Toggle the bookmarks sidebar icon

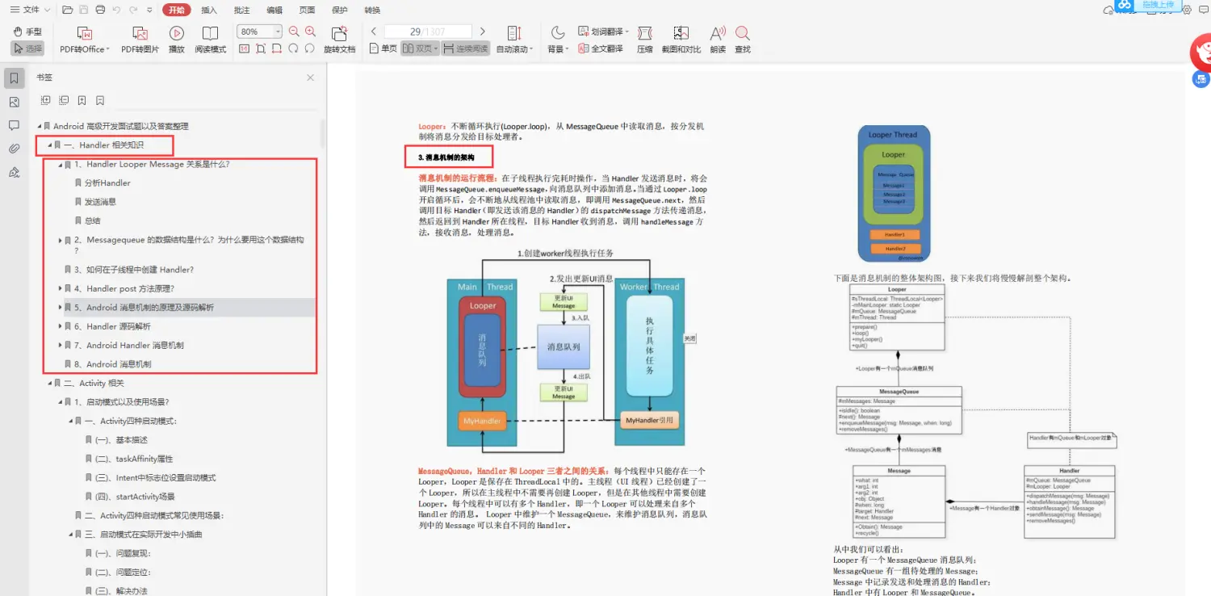pos(14,78)
